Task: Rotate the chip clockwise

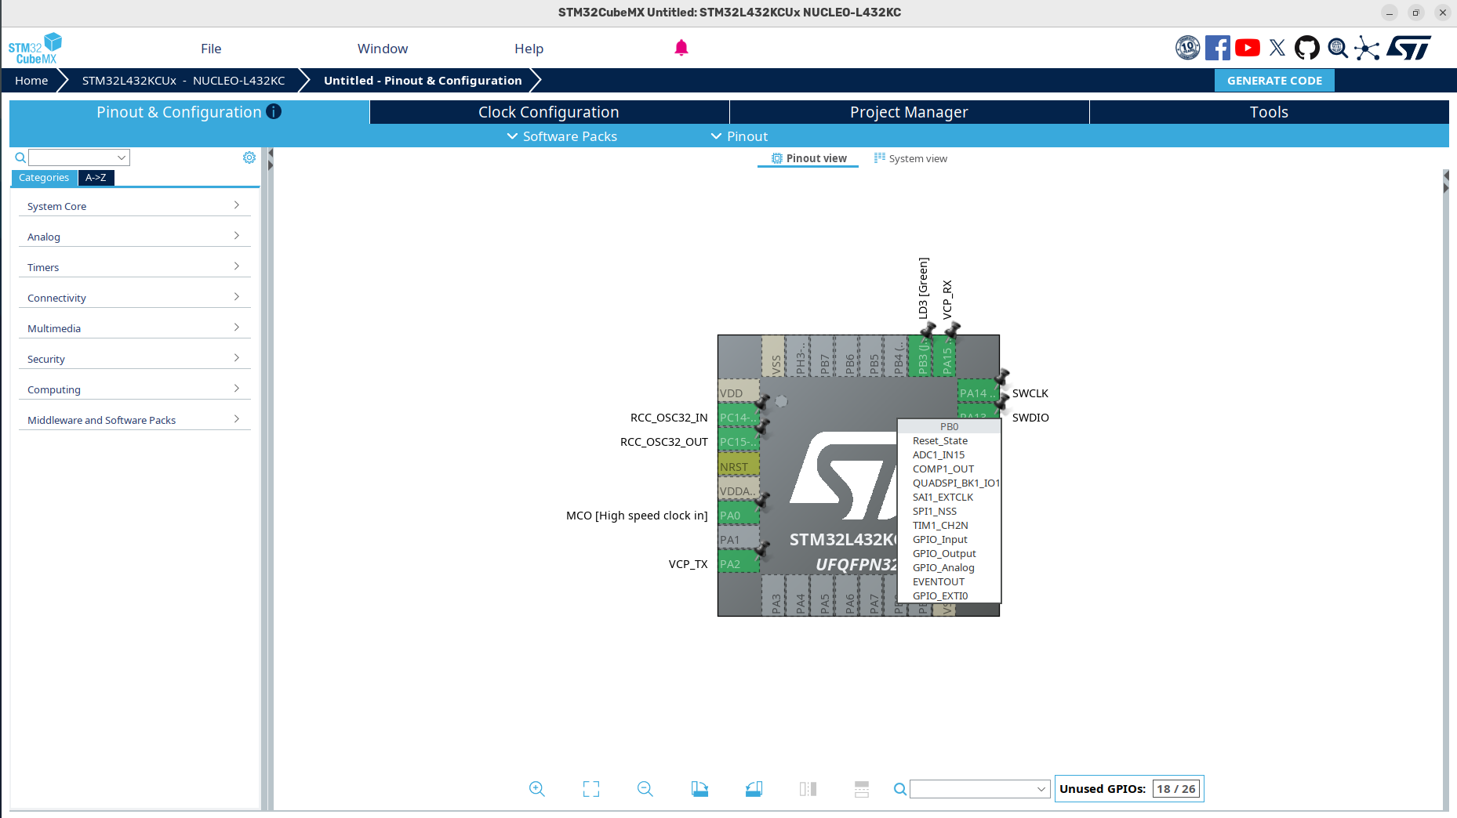Action: pos(699,789)
